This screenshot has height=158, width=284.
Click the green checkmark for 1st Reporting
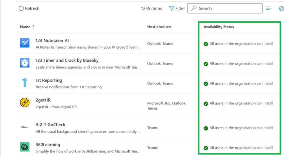(206, 84)
